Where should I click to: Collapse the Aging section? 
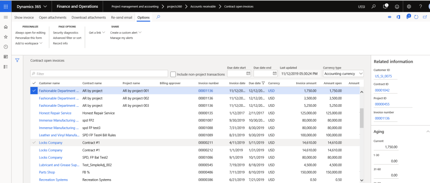click(x=427, y=132)
